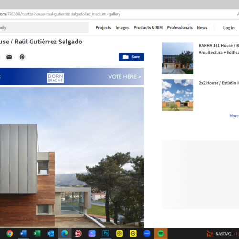Open Microsoft Word from the taskbar
The image size is (239, 239).
click(x=23, y=234)
